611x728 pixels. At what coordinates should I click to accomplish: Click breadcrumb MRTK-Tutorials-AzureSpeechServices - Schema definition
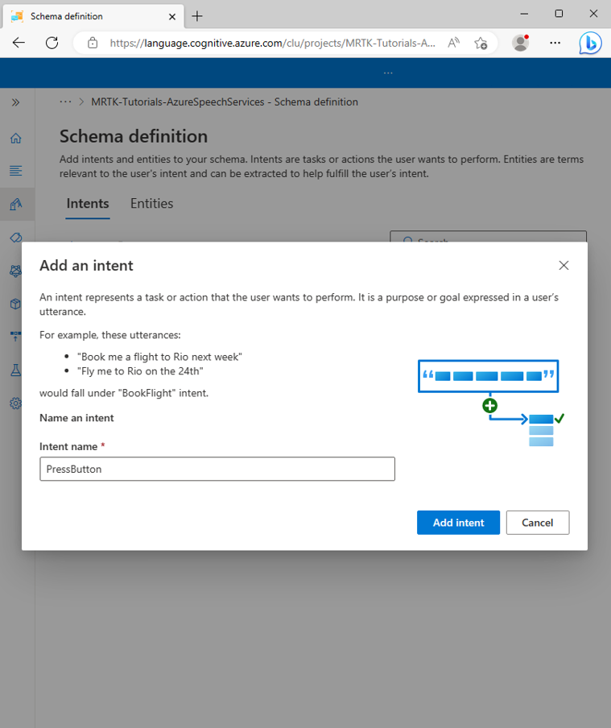[225, 101]
